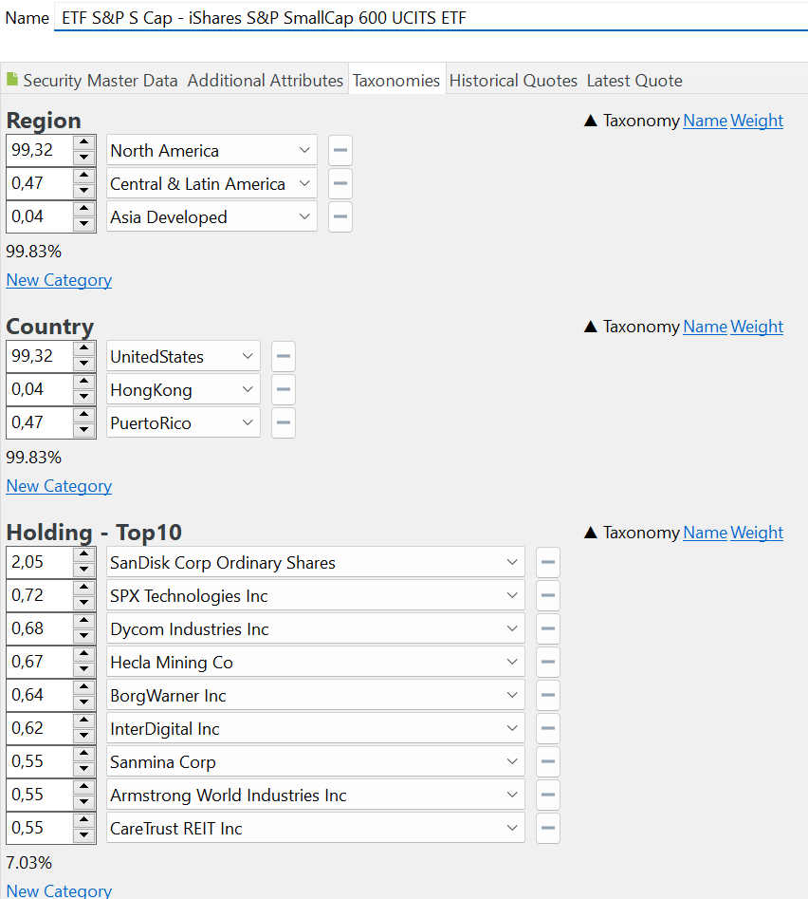Open the BorgWarner Inc holding dropdown
808x899 pixels.
(x=512, y=696)
